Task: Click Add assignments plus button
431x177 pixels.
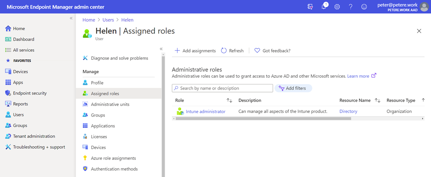Action: [x=195, y=50]
